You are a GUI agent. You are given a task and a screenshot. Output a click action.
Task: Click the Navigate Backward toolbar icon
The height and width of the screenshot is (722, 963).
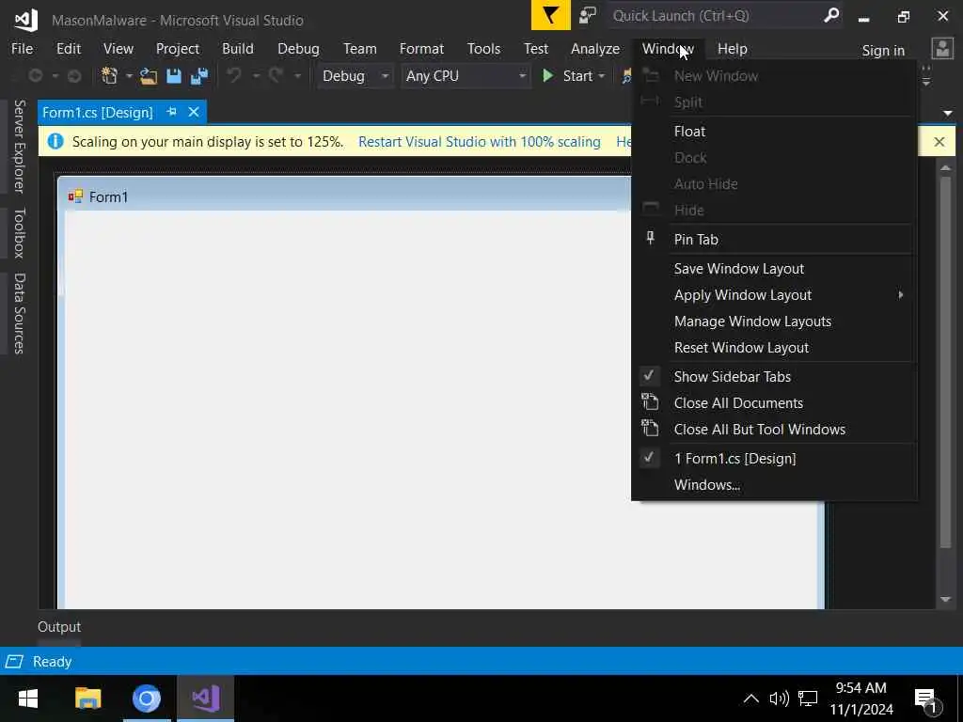coord(35,75)
